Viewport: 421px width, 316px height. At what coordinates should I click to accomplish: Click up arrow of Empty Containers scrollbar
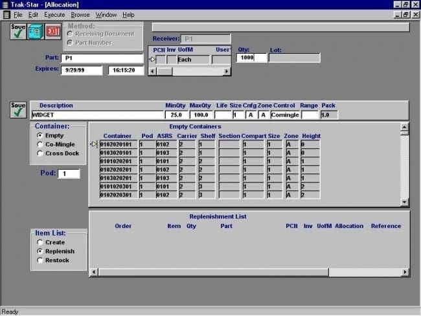coord(404,126)
